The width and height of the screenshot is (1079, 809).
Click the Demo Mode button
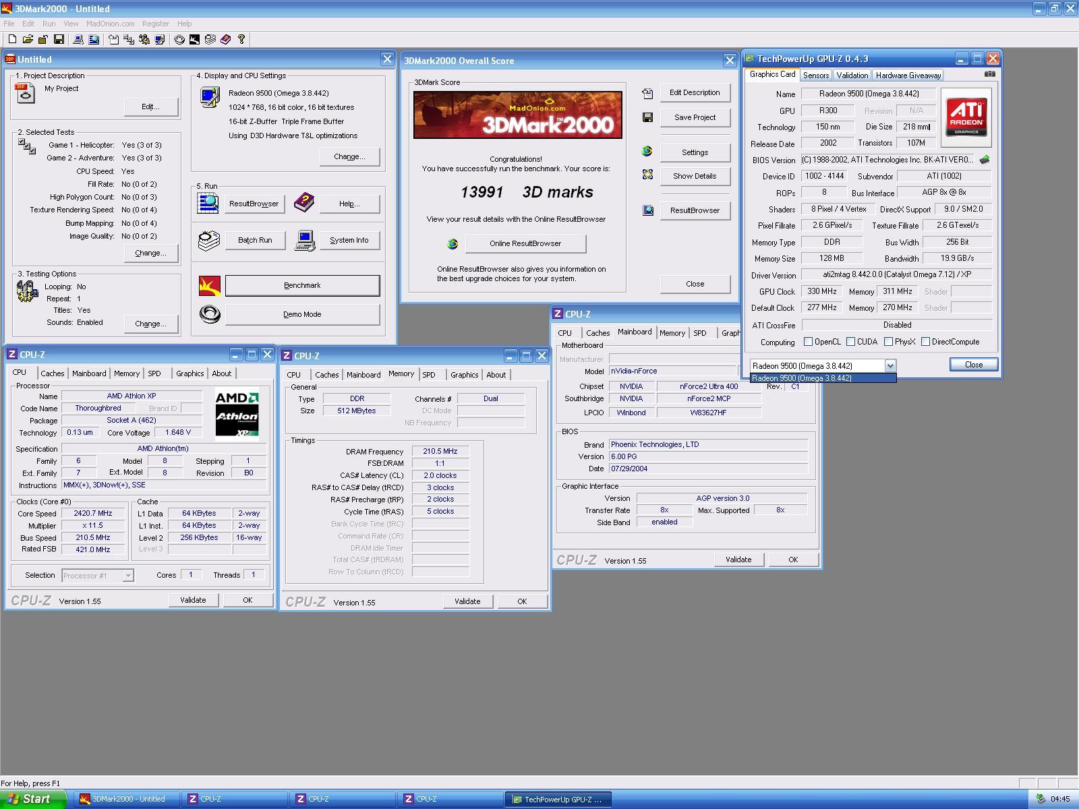(302, 314)
